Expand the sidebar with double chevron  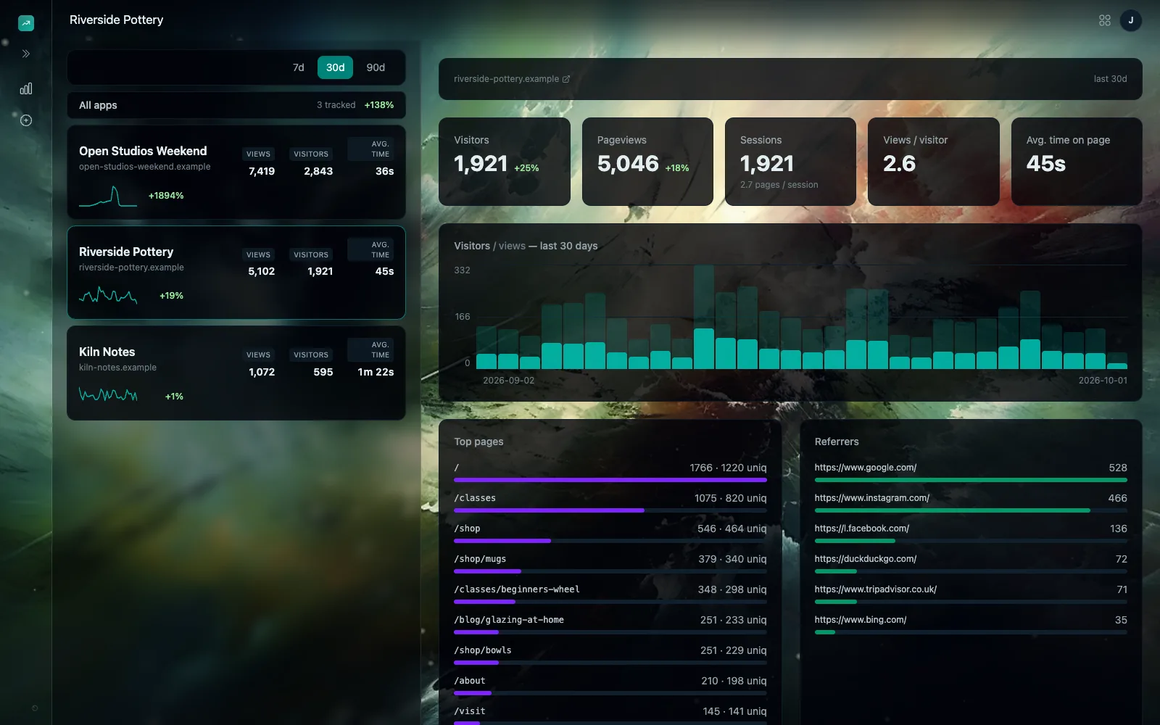pos(26,54)
